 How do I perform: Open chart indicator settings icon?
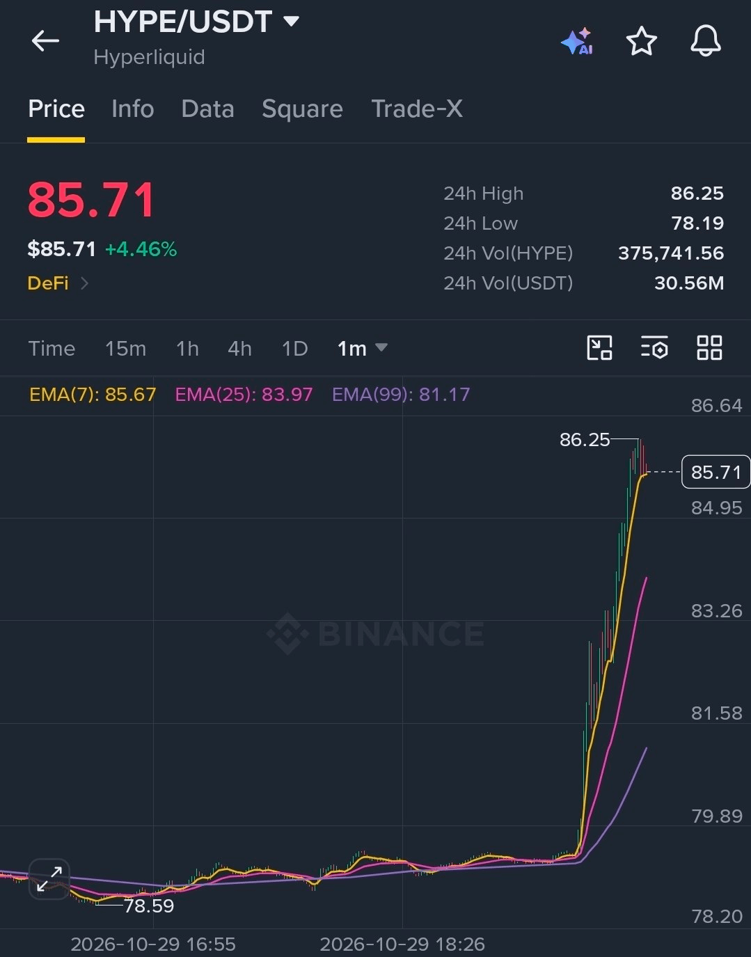pos(654,347)
